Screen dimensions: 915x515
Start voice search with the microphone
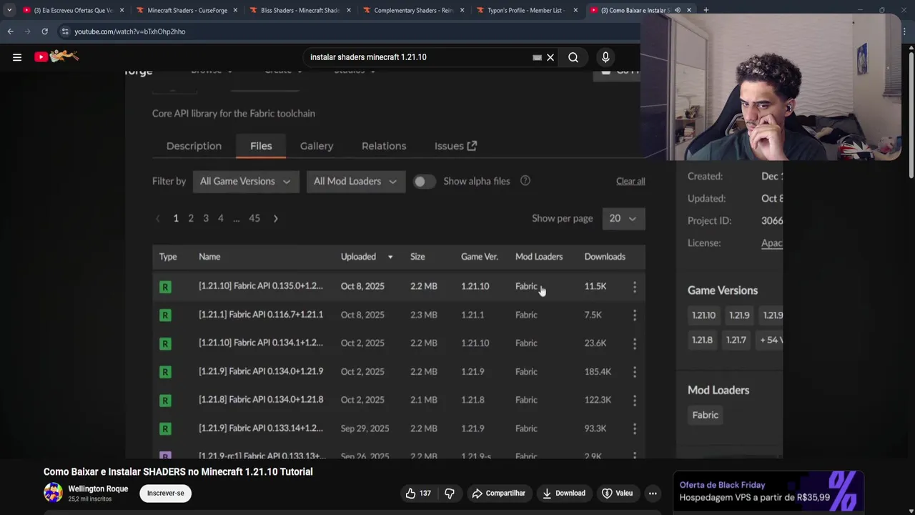tap(605, 57)
